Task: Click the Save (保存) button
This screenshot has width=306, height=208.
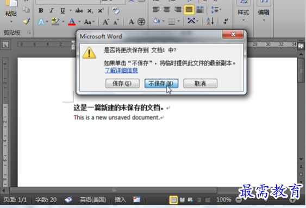Action: 122,84
